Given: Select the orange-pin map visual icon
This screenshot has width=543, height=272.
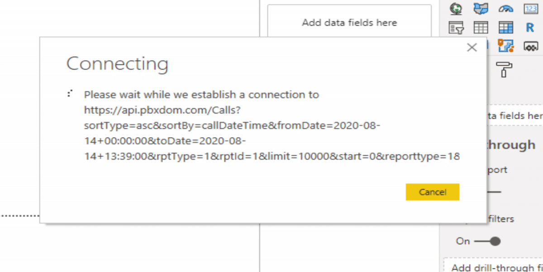Looking at the screenshot, I should pos(505,45).
